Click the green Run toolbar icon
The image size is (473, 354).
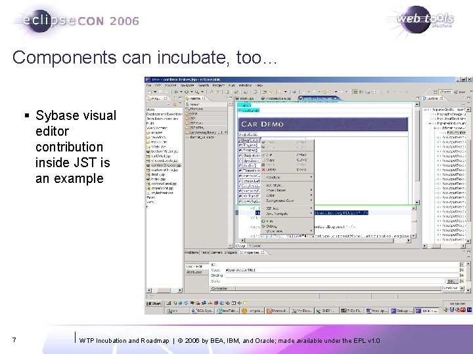tap(187, 92)
